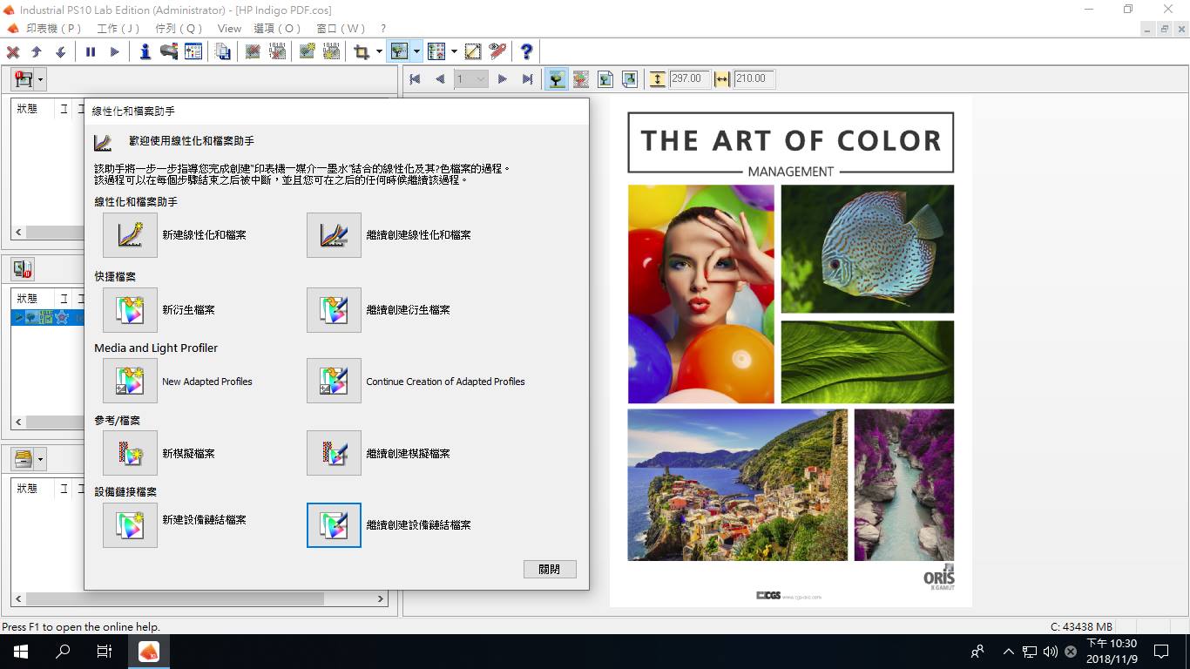Screen dimensions: 1190x669
Task: Click the 新建設備鏈結檔案 icon button
Action: pyautogui.click(x=130, y=525)
